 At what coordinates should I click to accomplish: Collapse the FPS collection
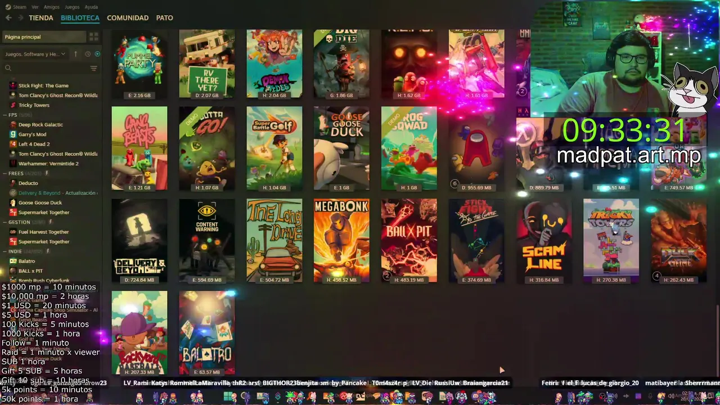click(x=4, y=115)
